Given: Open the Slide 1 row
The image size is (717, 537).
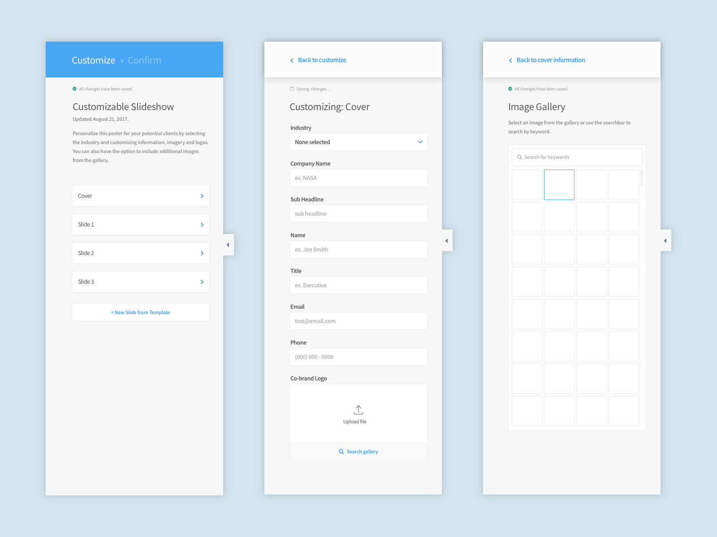Looking at the screenshot, I should 141,225.
